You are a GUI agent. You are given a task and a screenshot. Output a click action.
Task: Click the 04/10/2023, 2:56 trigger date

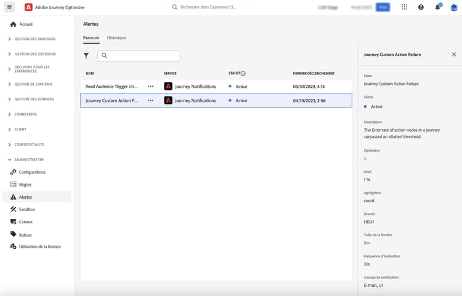point(309,101)
